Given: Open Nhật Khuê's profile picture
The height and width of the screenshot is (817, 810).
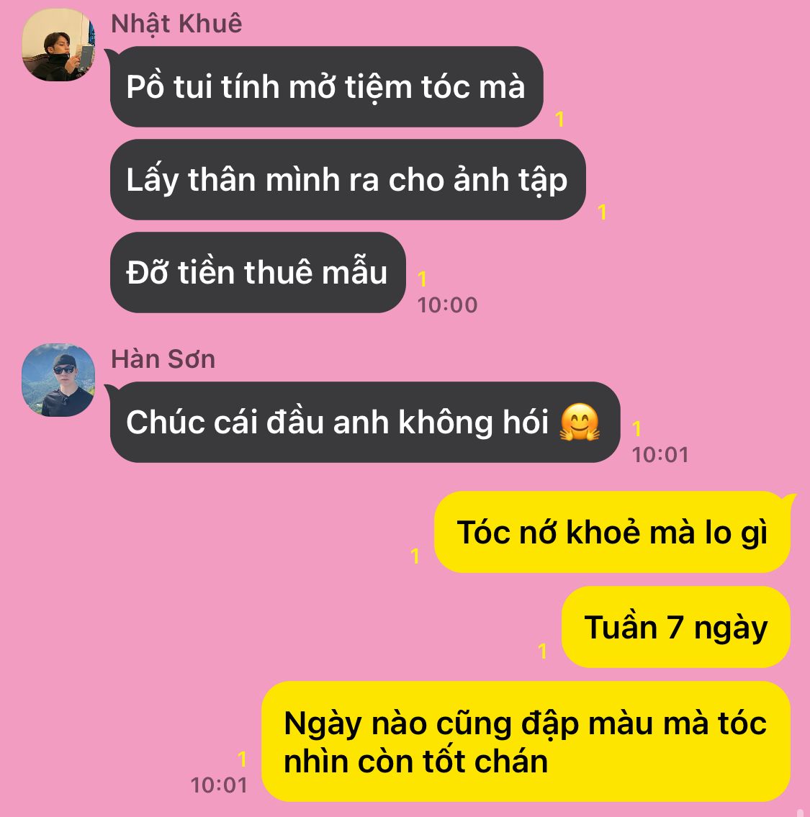Looking at the screenshot, I should tap(58, 45).
